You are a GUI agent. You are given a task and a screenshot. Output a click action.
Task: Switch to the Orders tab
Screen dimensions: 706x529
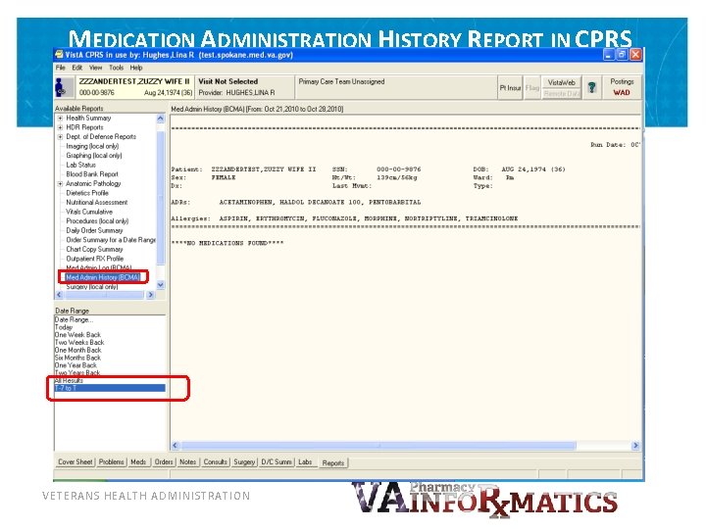click(x=164, y=462)
